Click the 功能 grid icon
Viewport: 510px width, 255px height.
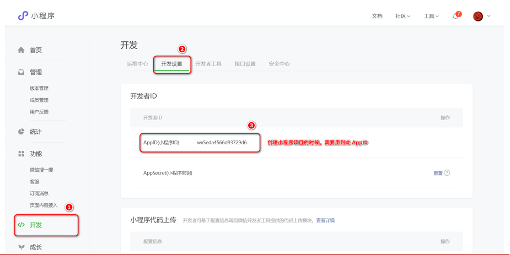click(21, 154)
